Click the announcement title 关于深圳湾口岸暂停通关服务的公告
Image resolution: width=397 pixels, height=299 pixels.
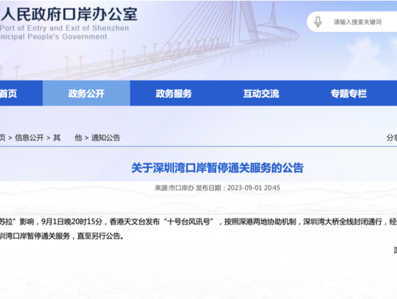tap(217, 168)
